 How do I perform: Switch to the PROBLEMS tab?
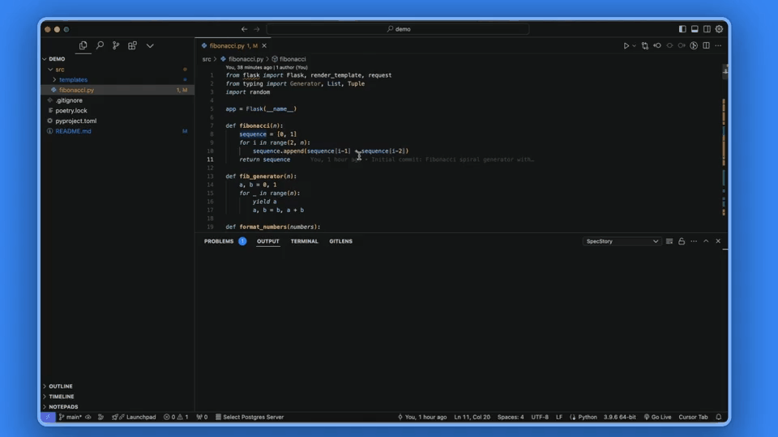219,241
